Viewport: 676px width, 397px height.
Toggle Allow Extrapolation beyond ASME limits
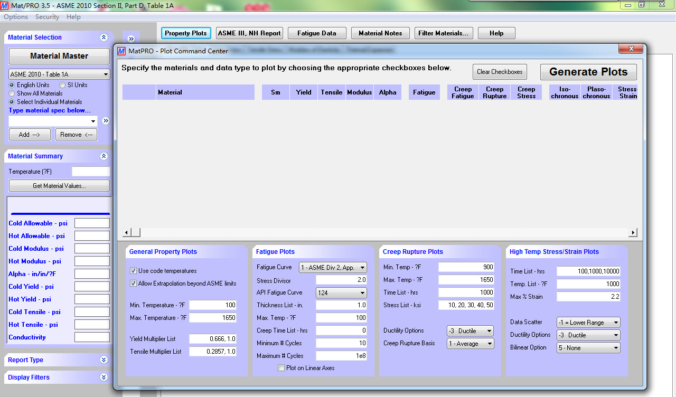pyautogui.click(x=133, y=283)
